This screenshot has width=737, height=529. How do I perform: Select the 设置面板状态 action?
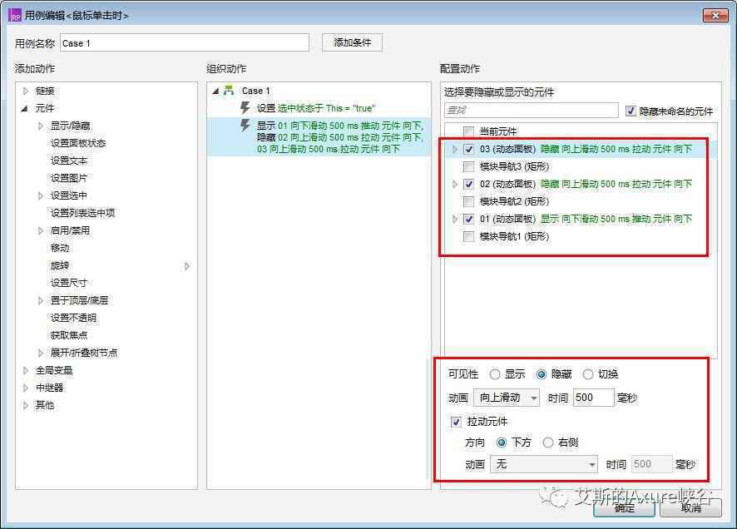pyautogui.click(x=78, y=143)
